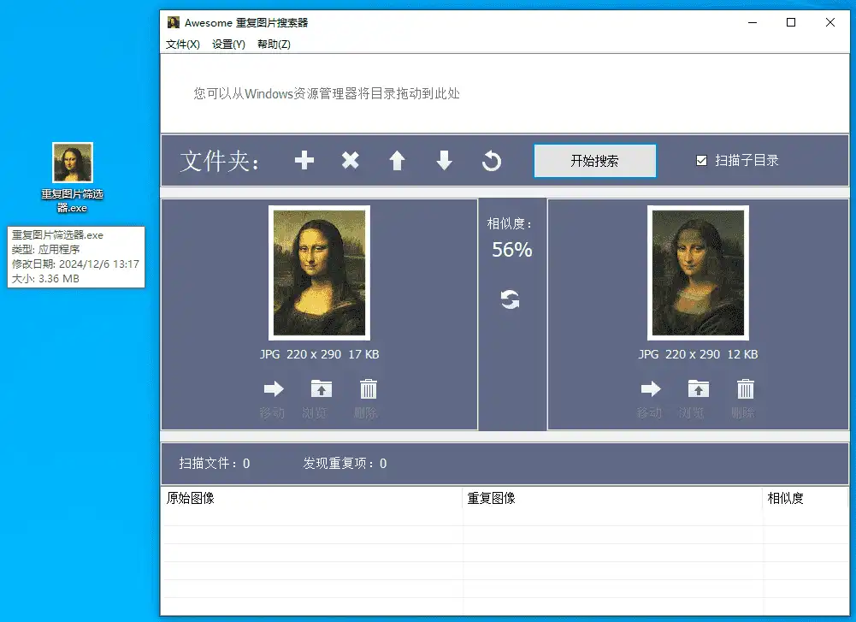The width and height of the screenshot is (856, 622).
Task: Click the 文件夹: label
Action: (x=220, y=161)
